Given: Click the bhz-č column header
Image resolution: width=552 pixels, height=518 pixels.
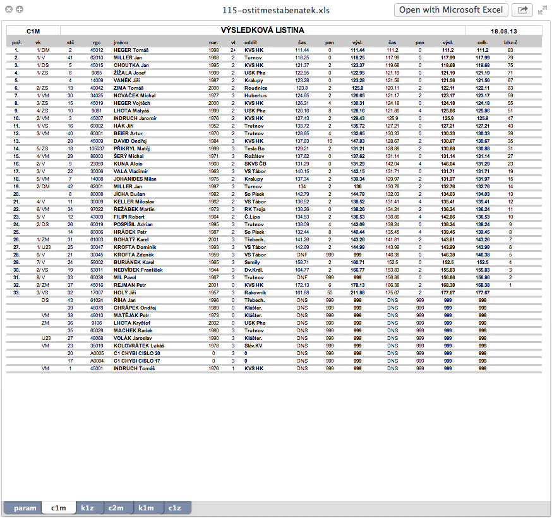Looking at the screenshot, I should click(x=510, y=42).
